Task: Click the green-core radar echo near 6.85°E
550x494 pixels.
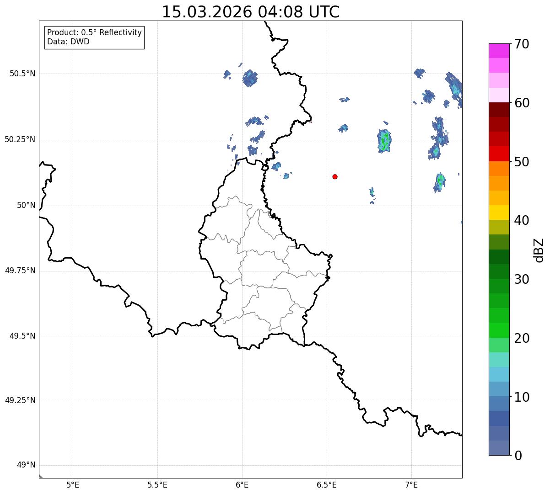Action: coord(384,140)
